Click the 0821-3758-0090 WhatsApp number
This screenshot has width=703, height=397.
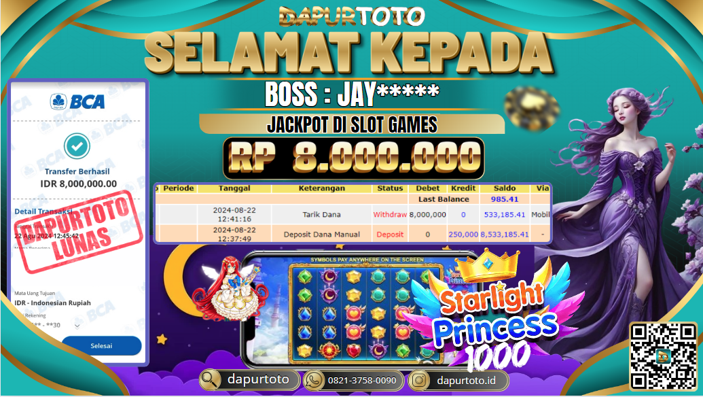(362, 381)
